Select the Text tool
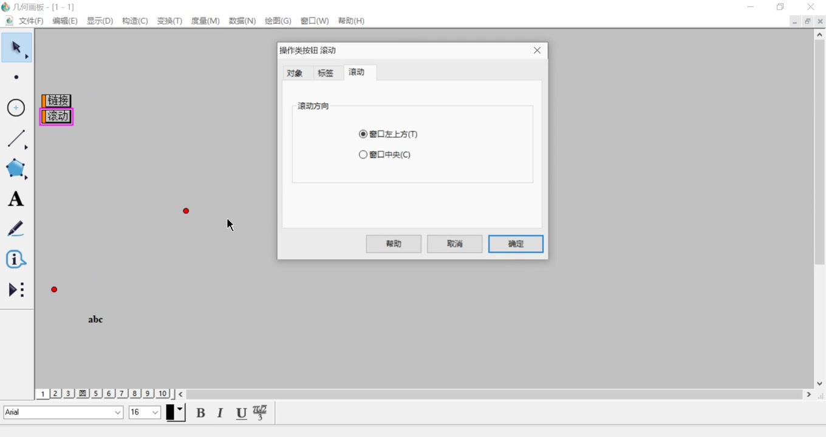 coord(15,199)
